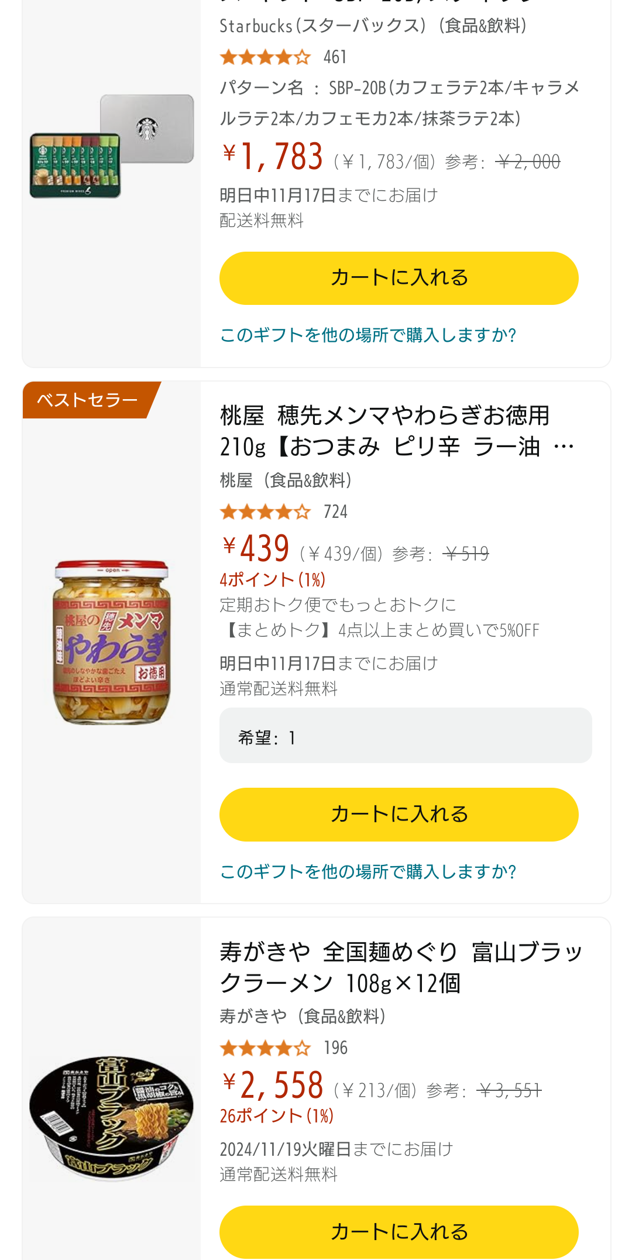Select the ¥1,783 Starbucks price
This screenshot has width=632, height=1260.
pyautogui.click(x=273, y=156)
